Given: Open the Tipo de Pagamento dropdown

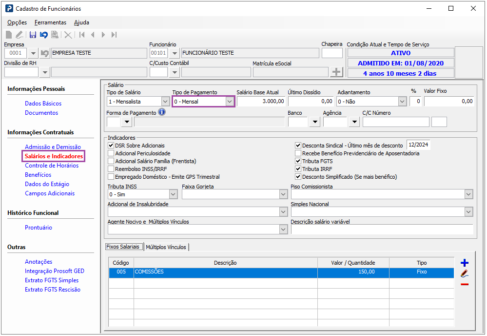Looking at the screenshot, I should click(x=229, y=102).
